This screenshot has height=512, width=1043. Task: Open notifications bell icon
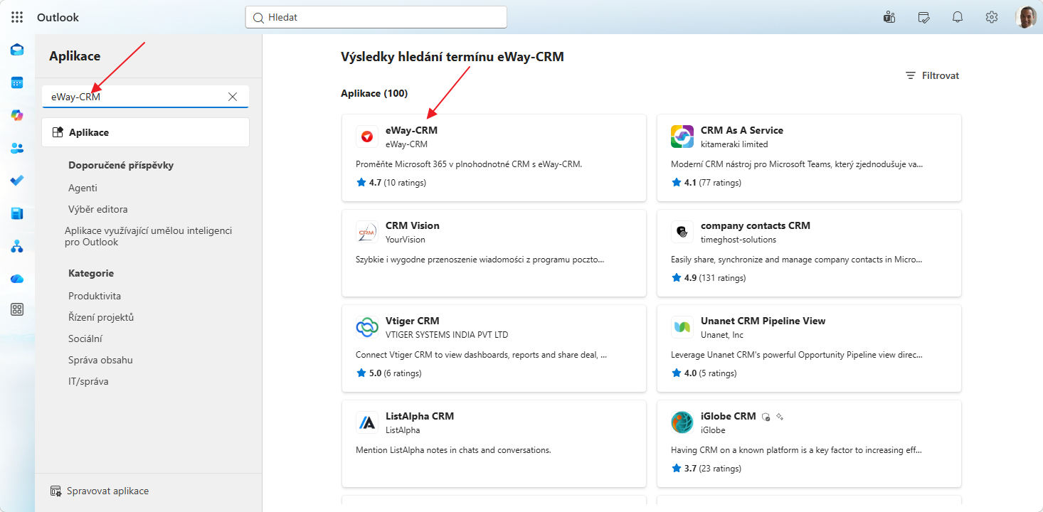(x=958, y=17)
